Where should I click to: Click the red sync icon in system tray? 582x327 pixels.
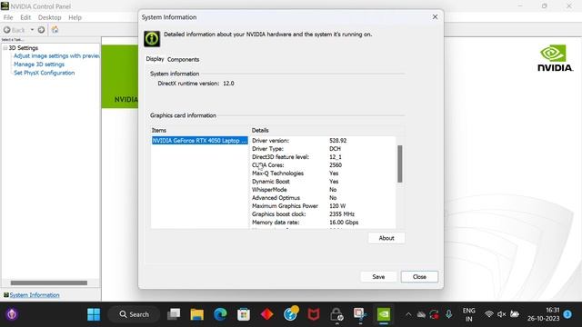click(x=434, y=314)
